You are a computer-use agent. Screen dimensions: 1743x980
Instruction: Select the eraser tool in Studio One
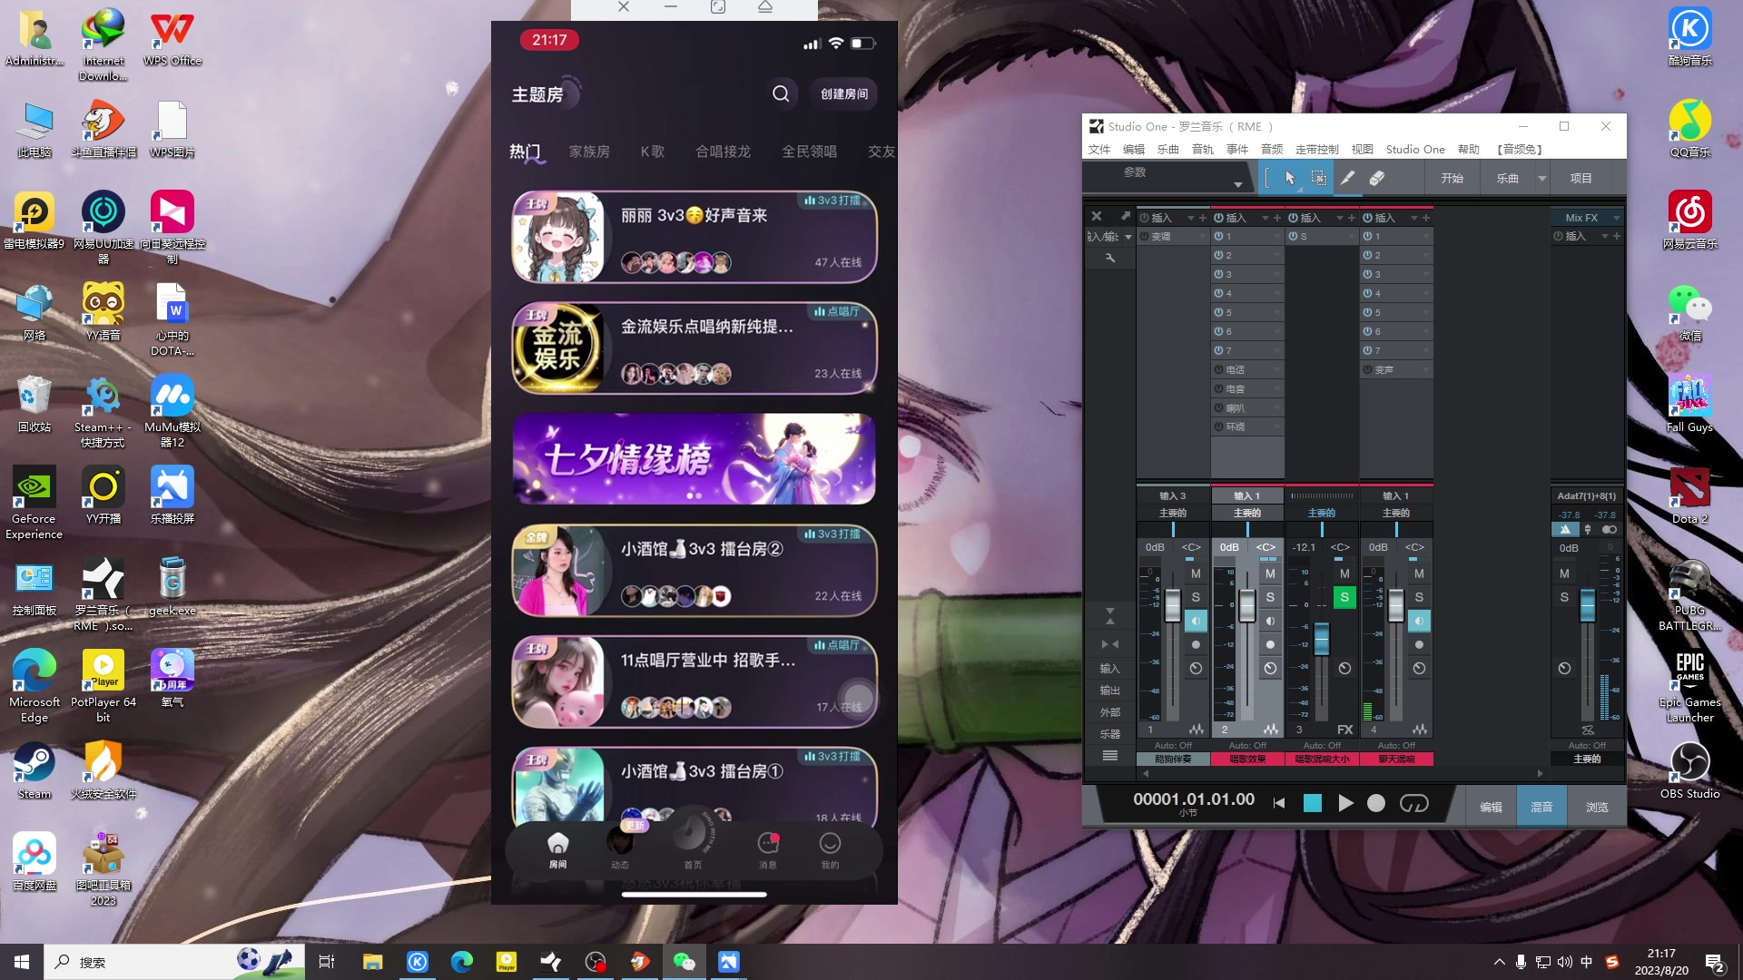[x=1376, y=178]
